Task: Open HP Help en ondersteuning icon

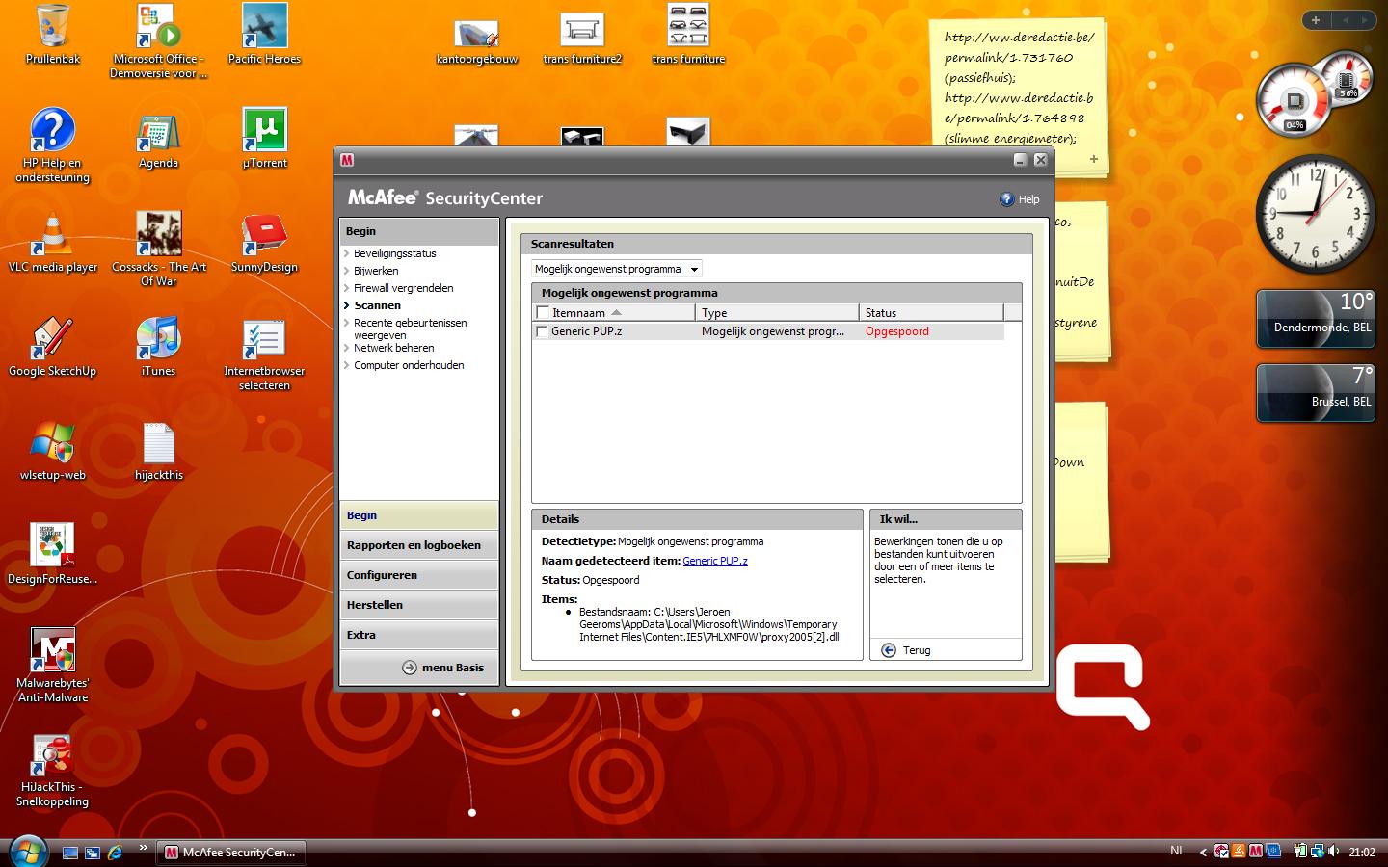Action: tap(52, 130)
